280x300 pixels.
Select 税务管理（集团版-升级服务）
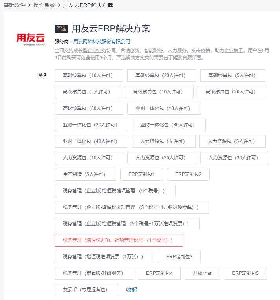tap(94, 273)
